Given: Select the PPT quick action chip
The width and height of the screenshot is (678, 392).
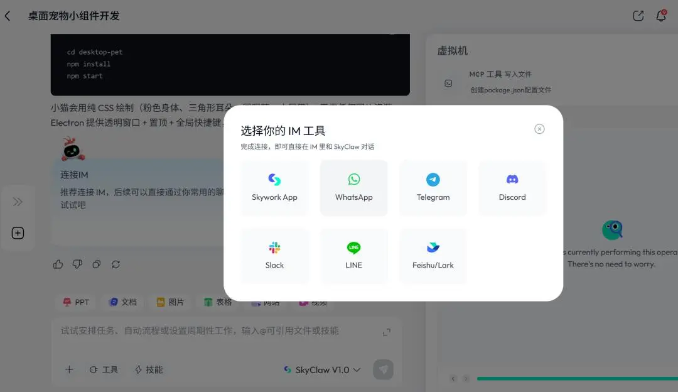Looking at the screenshot, I should tap(76, 302).
